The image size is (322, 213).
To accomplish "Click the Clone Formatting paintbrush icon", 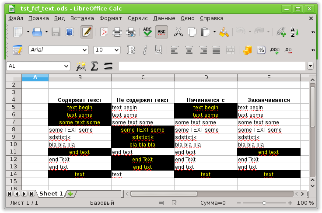I will tap(224, 32).
